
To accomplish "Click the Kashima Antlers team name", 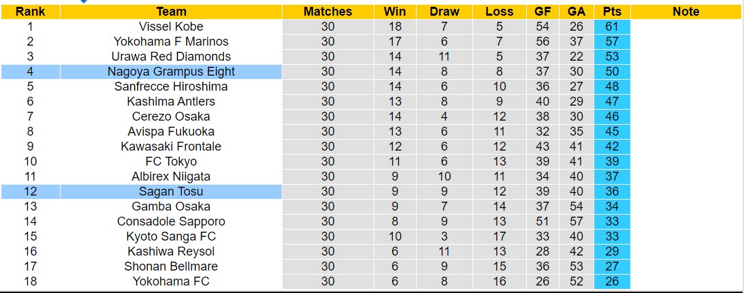I will tap(171, 102).
